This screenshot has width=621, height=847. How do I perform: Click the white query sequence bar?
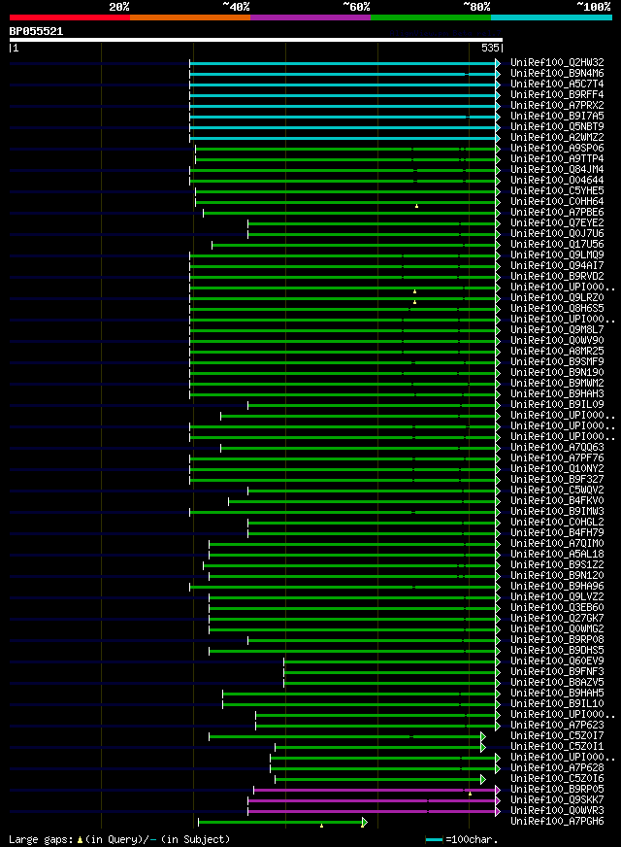(256, 40)
